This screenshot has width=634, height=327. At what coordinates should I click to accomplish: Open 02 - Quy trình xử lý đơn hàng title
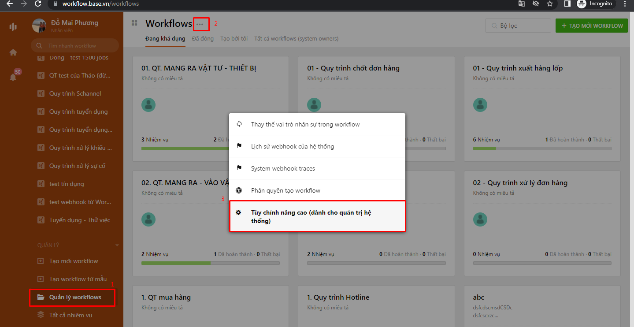(x=520, y=182)
